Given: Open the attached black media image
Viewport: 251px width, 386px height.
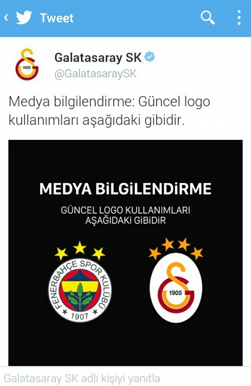Looking at the screenshot, I should click(126, 253).
